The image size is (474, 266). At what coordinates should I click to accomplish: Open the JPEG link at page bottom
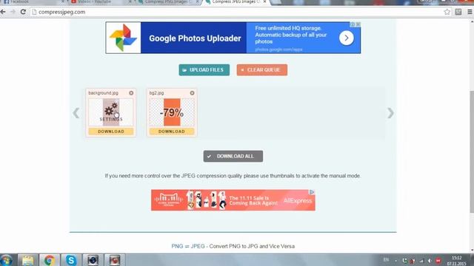198,246
